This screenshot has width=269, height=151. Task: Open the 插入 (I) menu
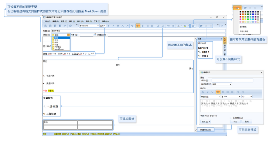pos(72,21)
